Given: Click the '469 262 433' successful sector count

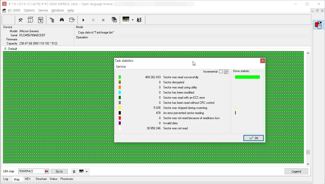Looking at the screenshot, I should [x=153, y=77].
